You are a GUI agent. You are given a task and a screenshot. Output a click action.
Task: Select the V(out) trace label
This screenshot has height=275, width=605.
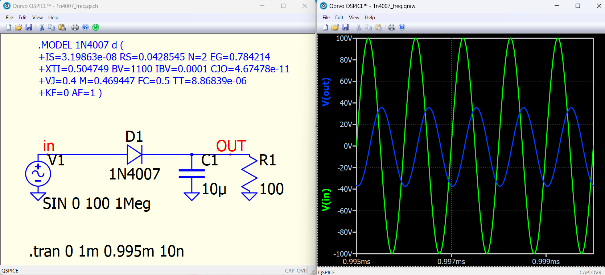click(x=326, y=92)
